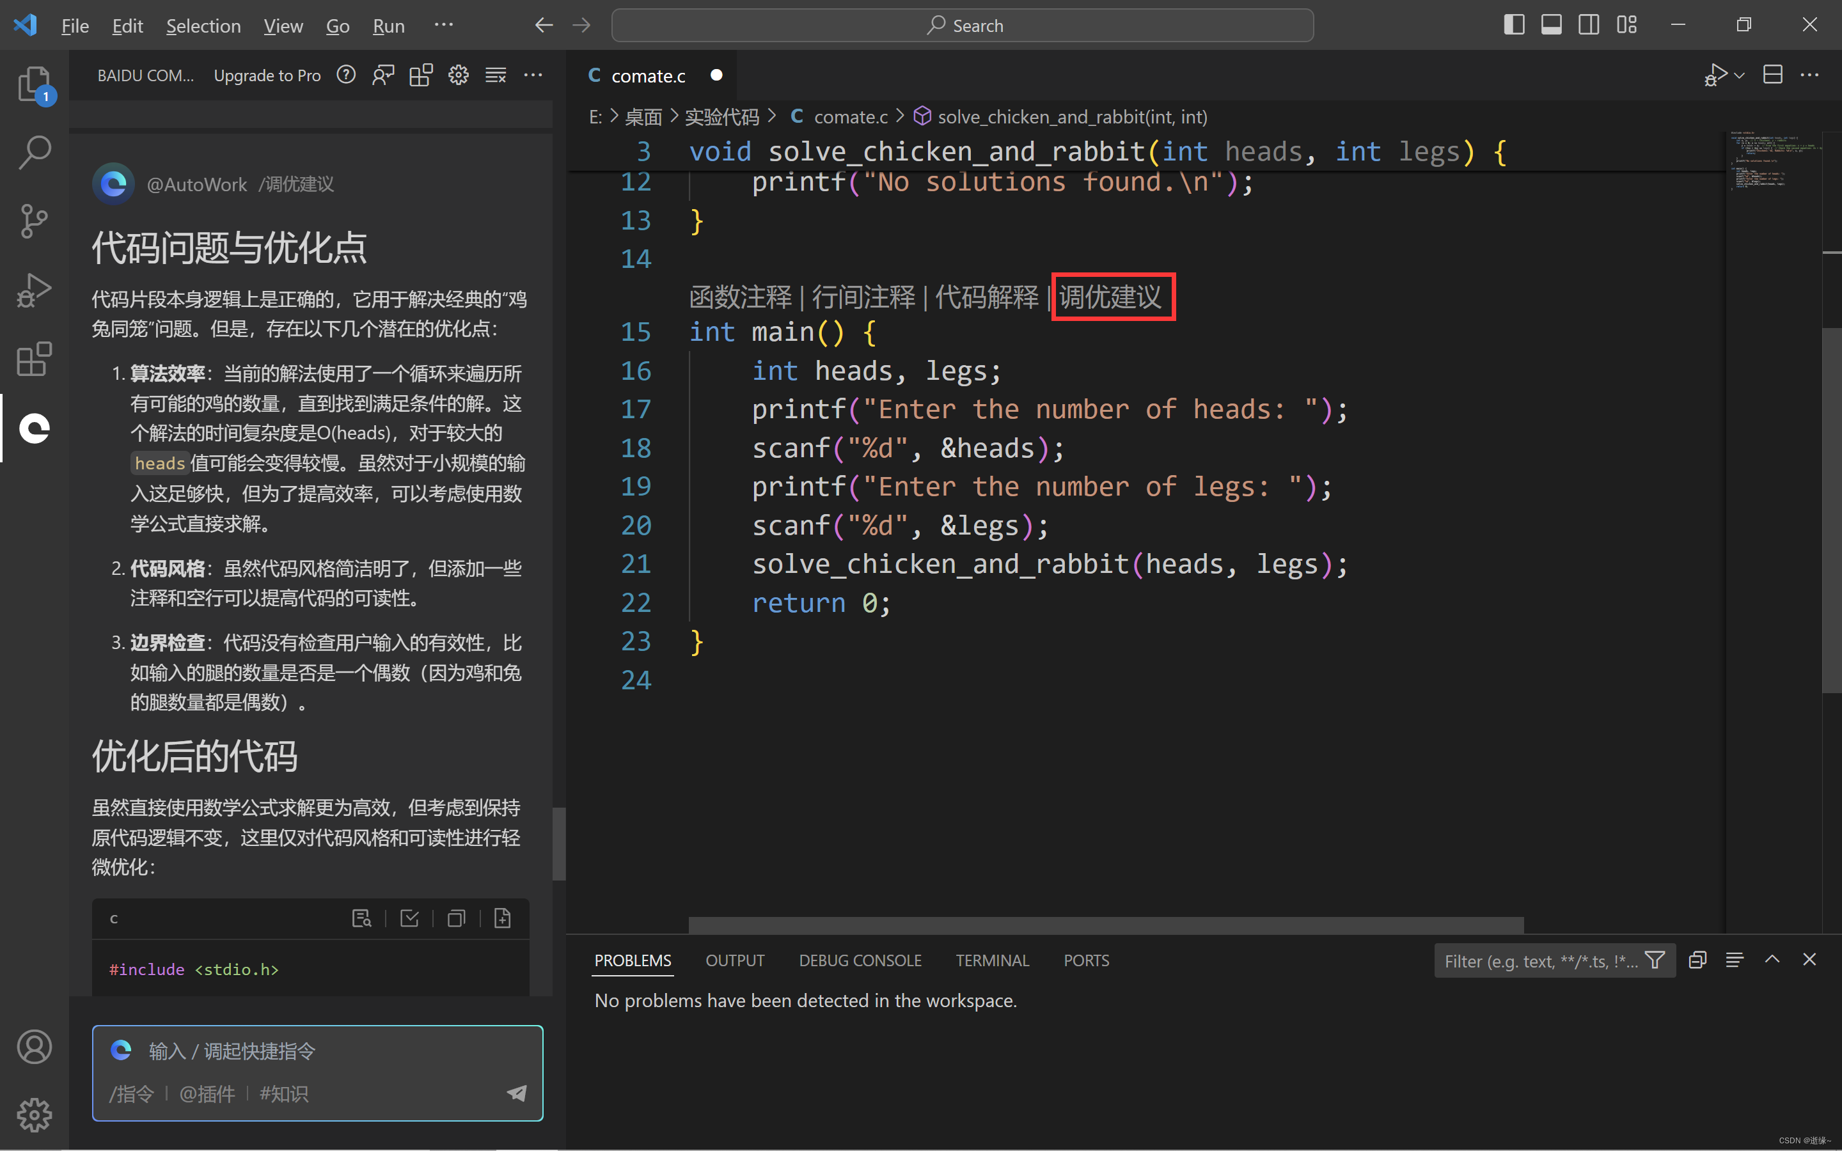Click the Upgrade to Pro link

267,75
